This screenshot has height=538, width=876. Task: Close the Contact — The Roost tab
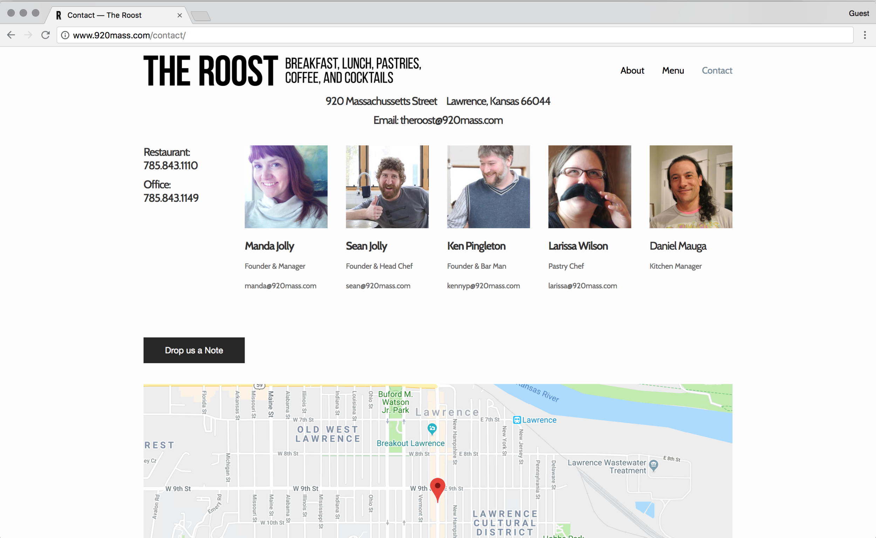(180, 15)
